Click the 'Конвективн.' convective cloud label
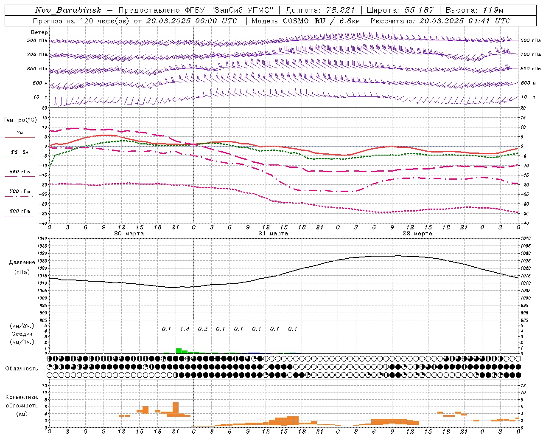The height and width of the screenshot is (435, 543). coord(22,397)
